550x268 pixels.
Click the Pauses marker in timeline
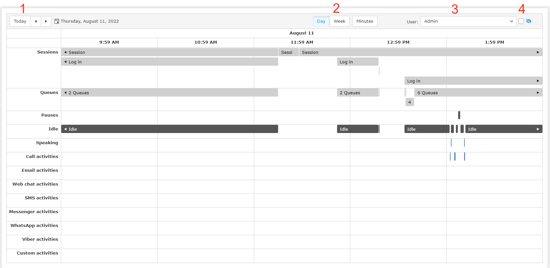[x=459, y=115]
